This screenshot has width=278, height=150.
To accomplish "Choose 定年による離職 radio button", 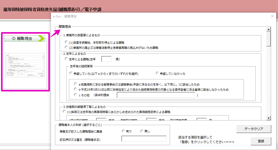I will tap(66, 59).
